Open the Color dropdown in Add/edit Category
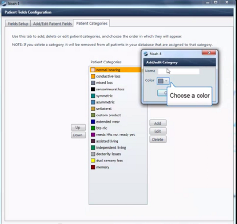 [x=163, y=81]
